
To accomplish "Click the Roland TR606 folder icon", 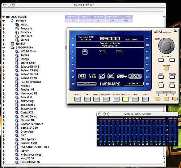I will click(17, 71).
